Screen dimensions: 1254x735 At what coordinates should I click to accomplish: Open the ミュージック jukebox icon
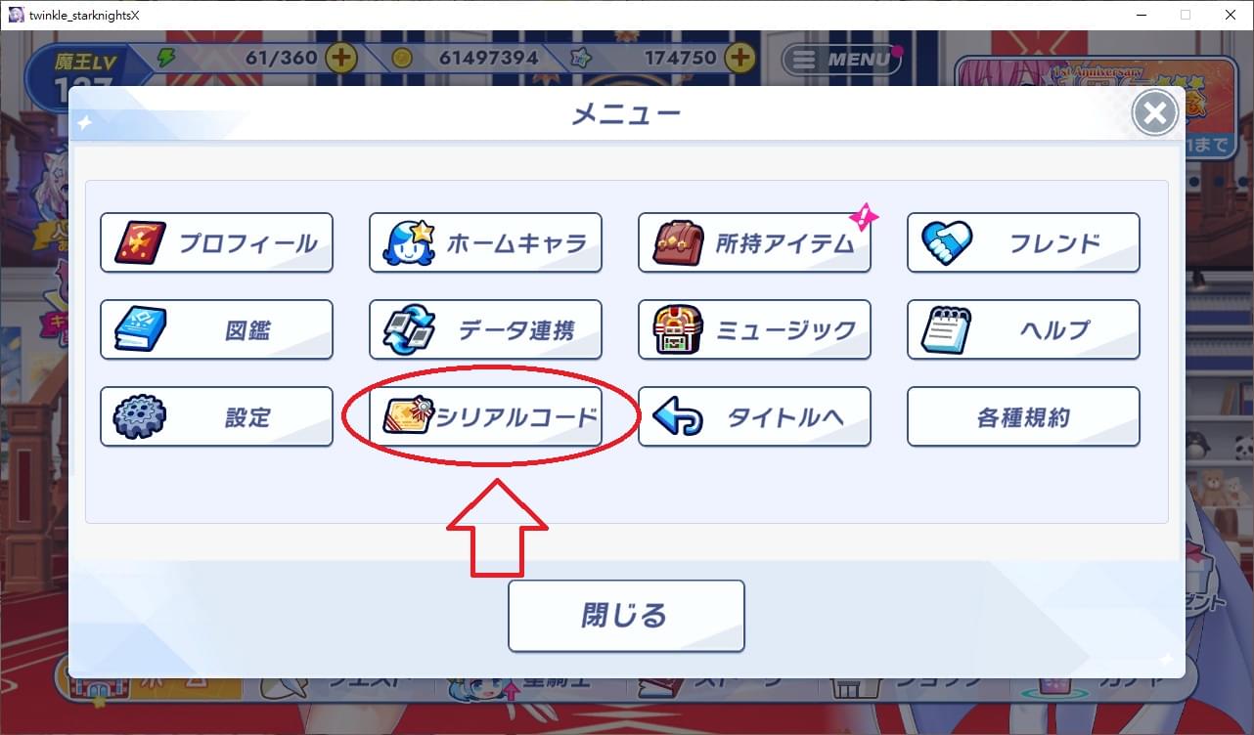pos(678,330)
